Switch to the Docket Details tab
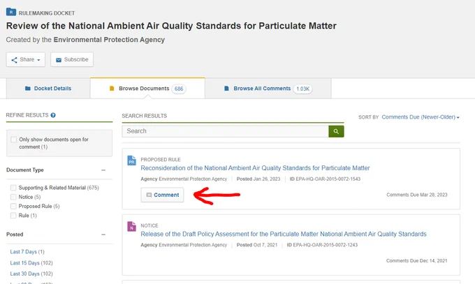Screen dimensions: 475x284 48,89
